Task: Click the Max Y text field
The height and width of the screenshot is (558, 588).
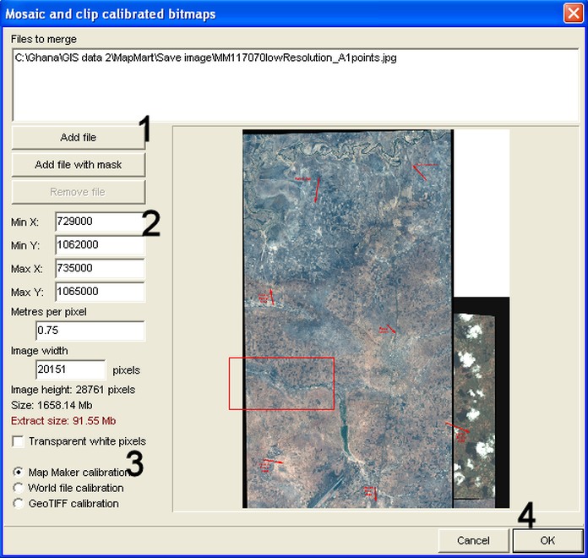Action: click(x=99, y=292)
